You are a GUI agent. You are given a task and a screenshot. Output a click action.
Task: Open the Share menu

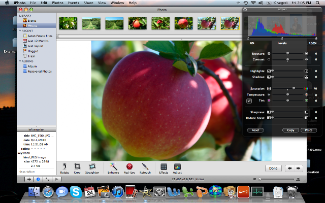[x=88, y=3]
